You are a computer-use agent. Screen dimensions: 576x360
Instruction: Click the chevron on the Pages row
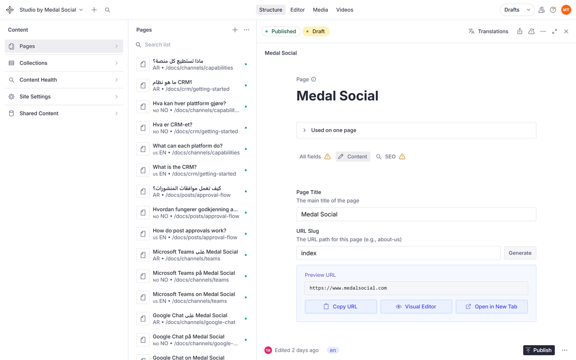coord(117,46)
